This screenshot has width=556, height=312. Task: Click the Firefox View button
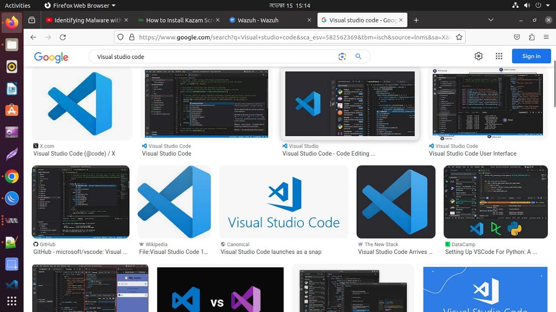[x=32, y=20]
